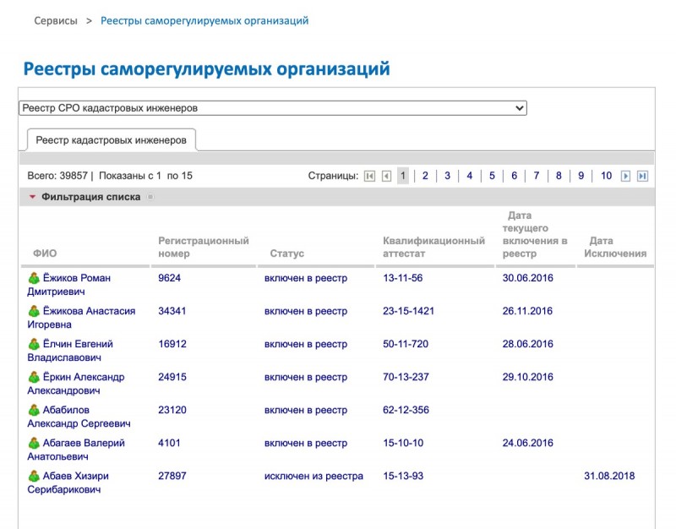This screenshot has height=529, width=676.
Task: Open record Ёркин Александр Александрович
Action: pos(76,384)
